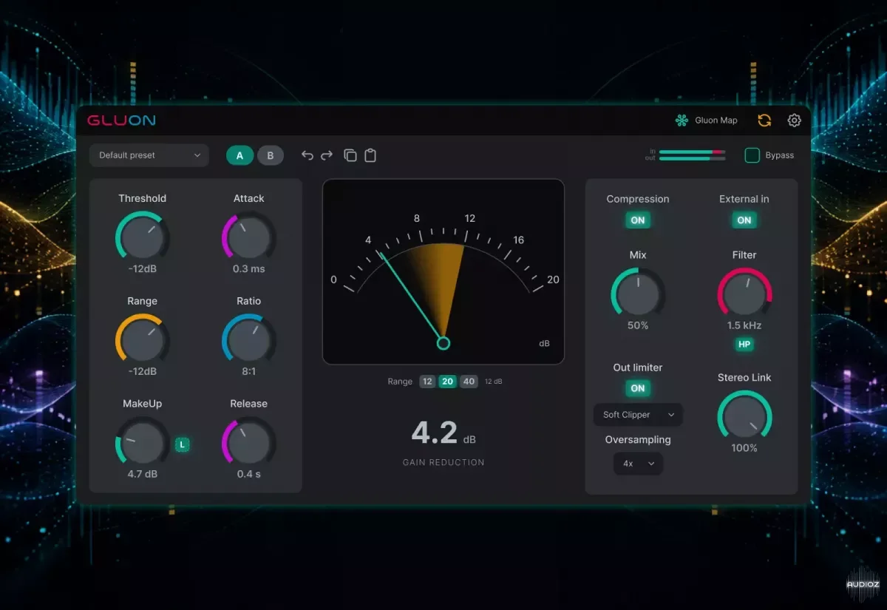This screenshot has height=610, width=887.
Task: Paste settings with the clipboard icon
Action: [370, 155]
